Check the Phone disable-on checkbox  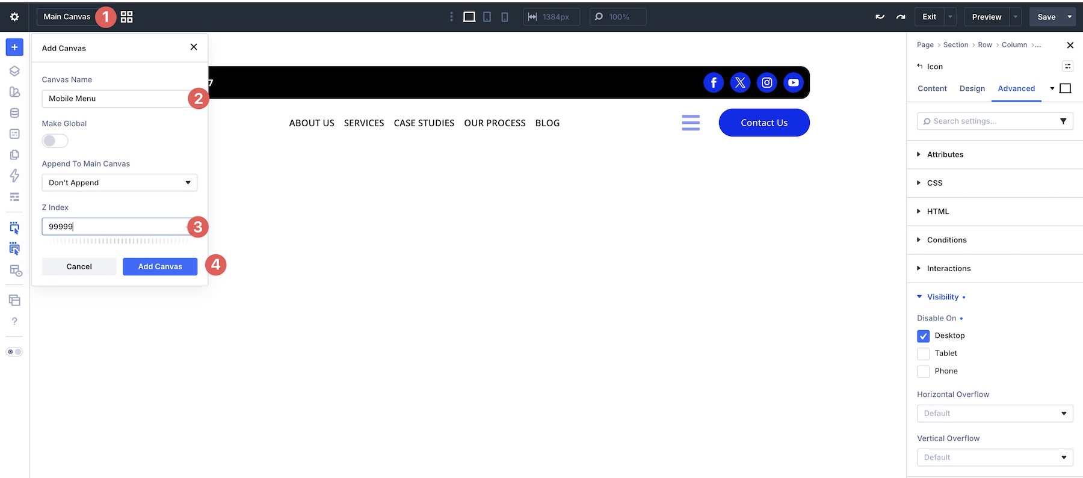[x=924, y=372]
